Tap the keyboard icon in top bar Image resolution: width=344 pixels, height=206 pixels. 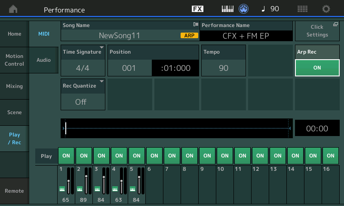tap(227, 9)
